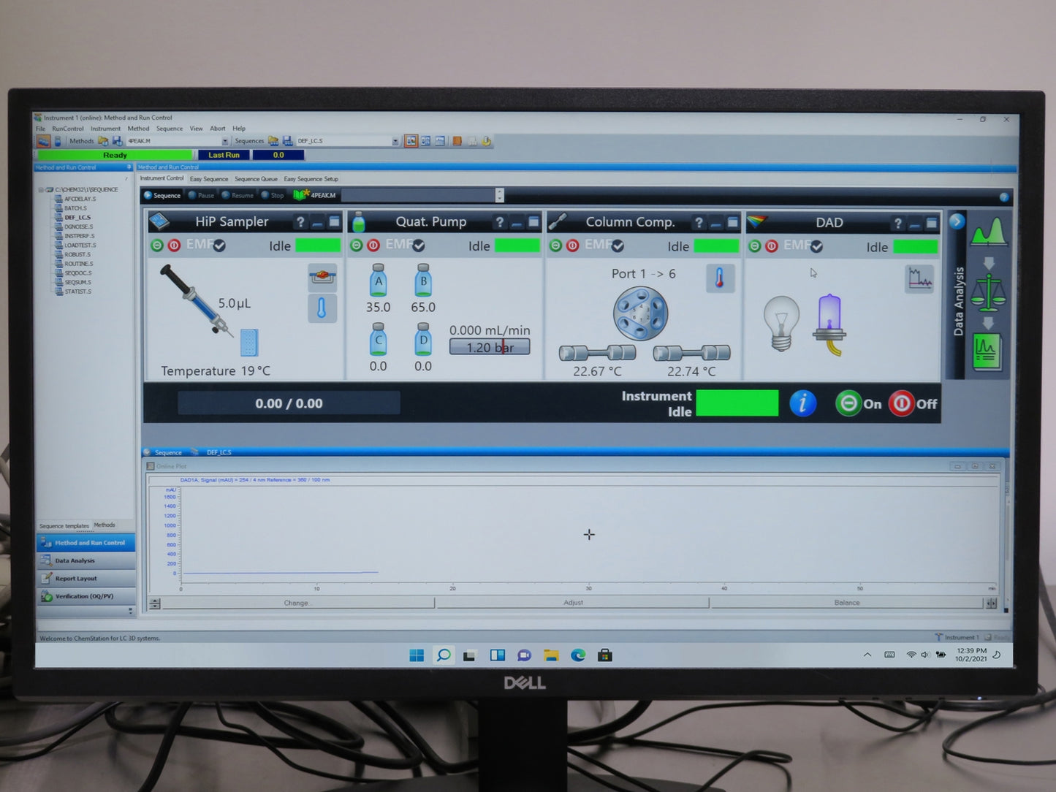The height and width of the screenshot is (792, 1056).
Task: Switch HiP Sampler on with green button
Action: coord(156,245)
